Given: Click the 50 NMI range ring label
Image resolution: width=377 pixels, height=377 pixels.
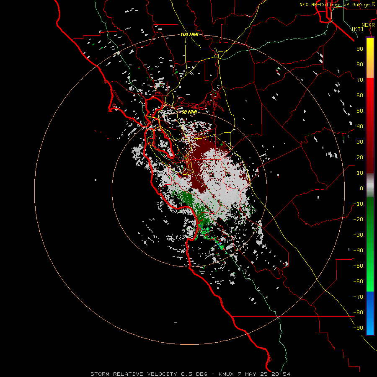Looking at the screenshot, I should (189, 112).
